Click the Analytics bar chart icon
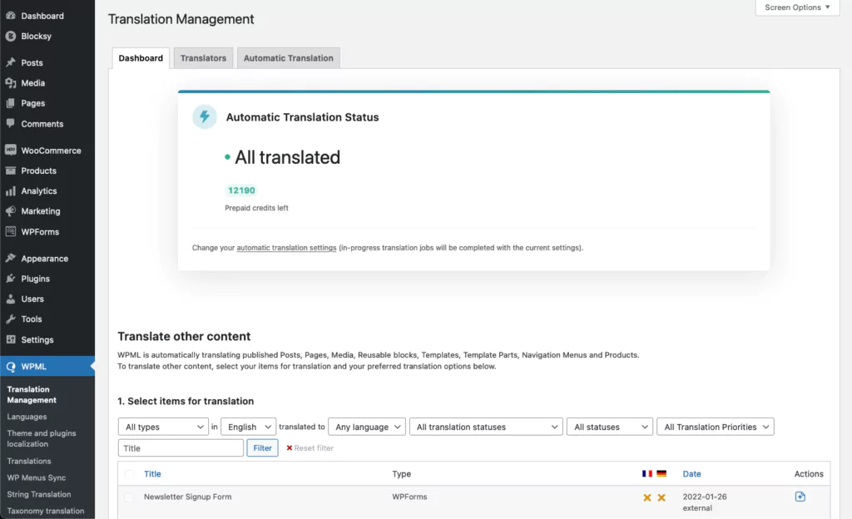This screenshot has width=852, height=519. point(10,190)
